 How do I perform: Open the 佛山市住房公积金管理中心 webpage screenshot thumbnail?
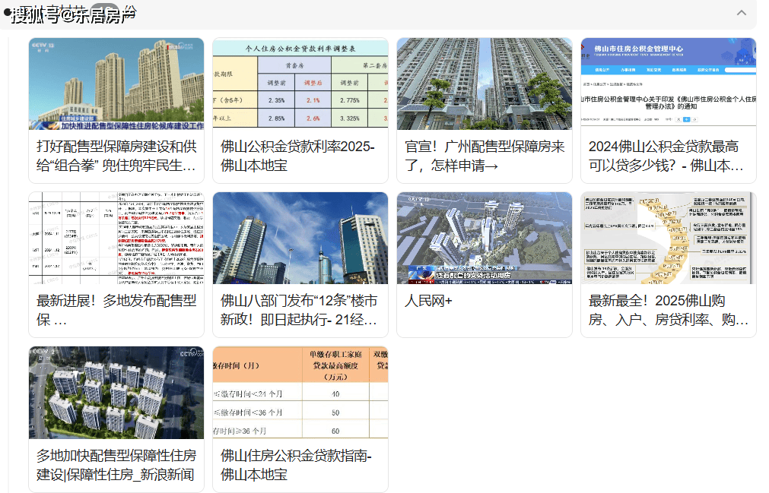[669, 84]
